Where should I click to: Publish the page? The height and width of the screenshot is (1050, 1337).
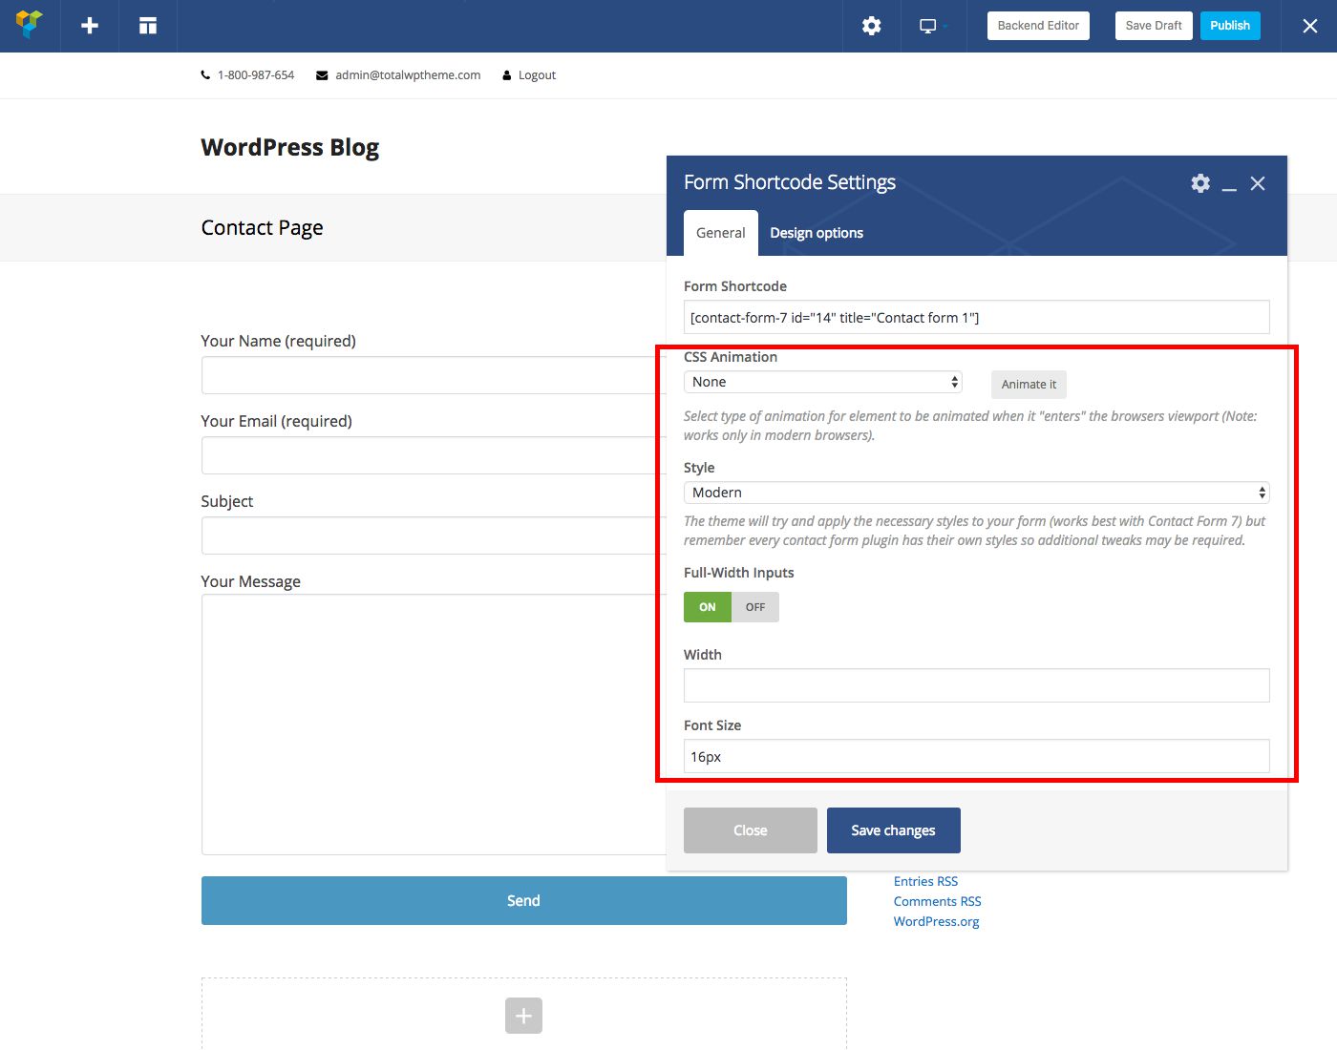coord(1230,26)
